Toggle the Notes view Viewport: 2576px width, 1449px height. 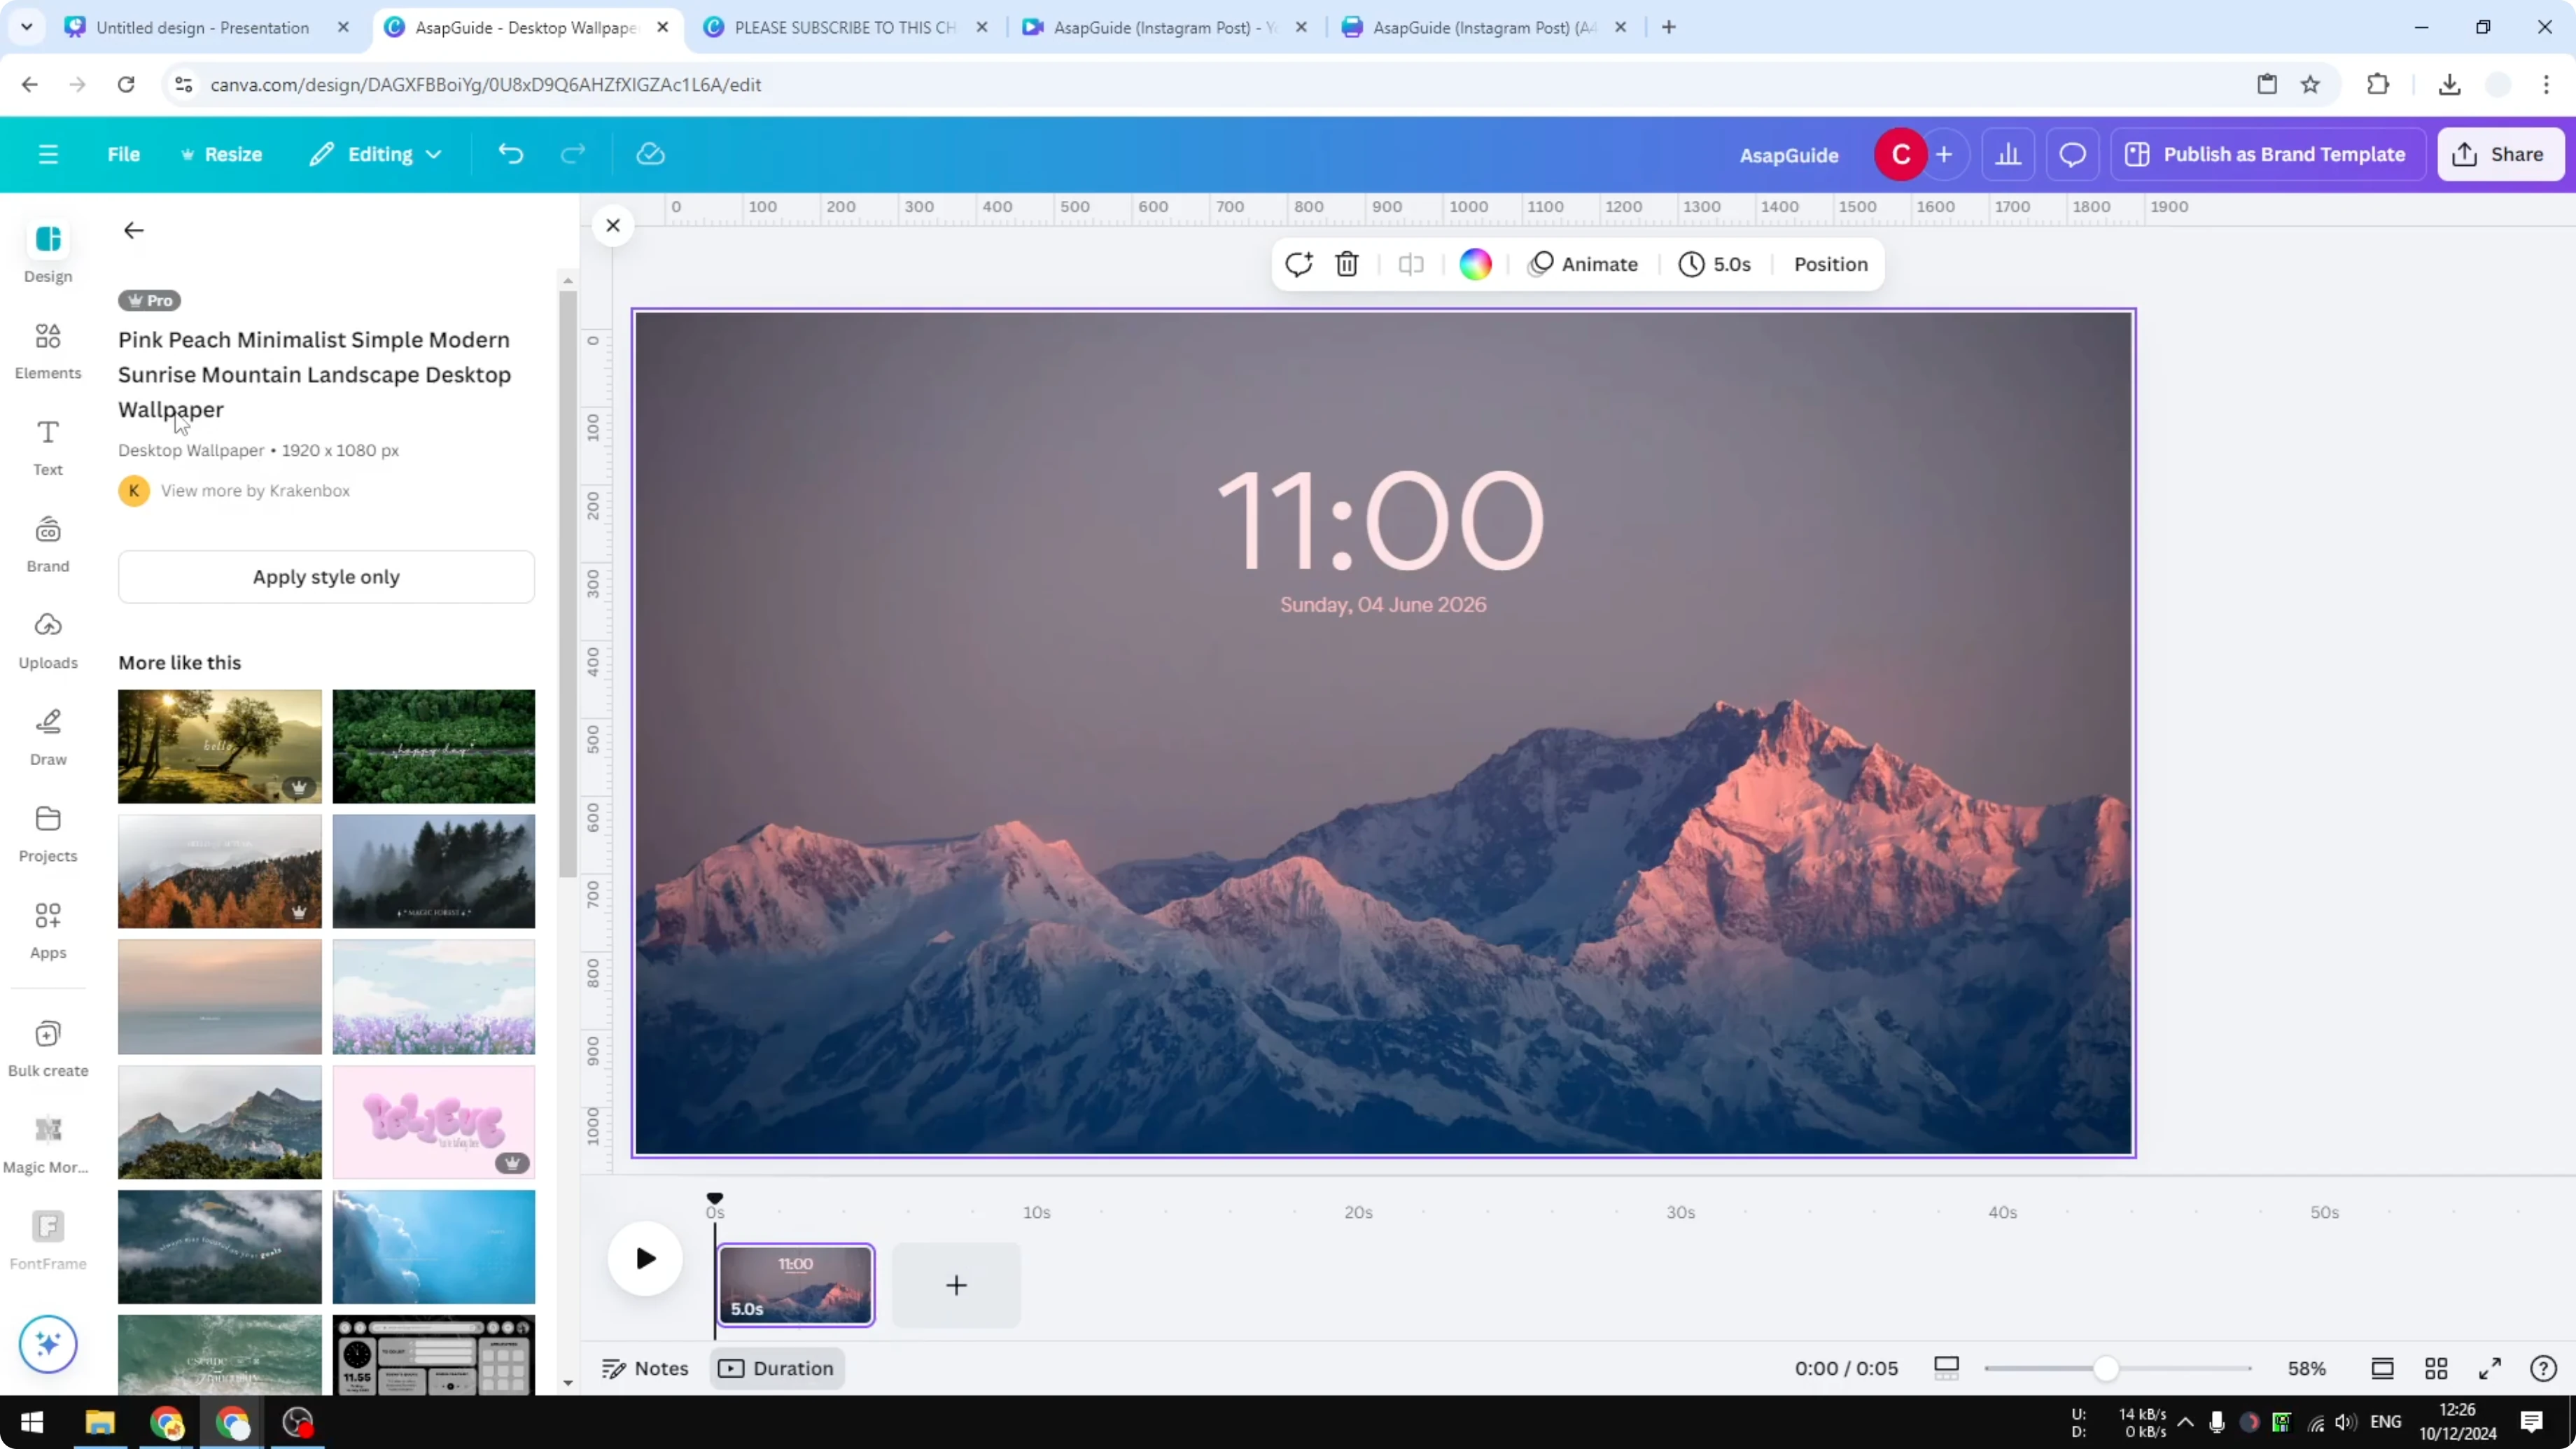click(645, 1368)
